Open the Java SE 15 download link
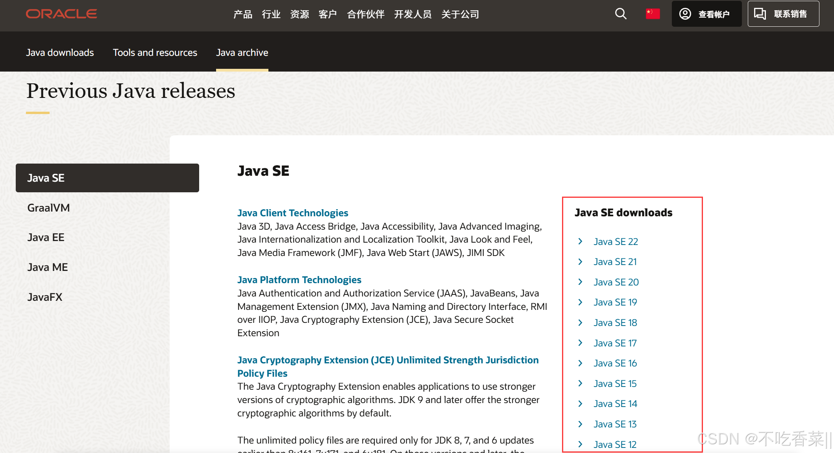Viewport: 834px width, 453px height. point(615,383)
